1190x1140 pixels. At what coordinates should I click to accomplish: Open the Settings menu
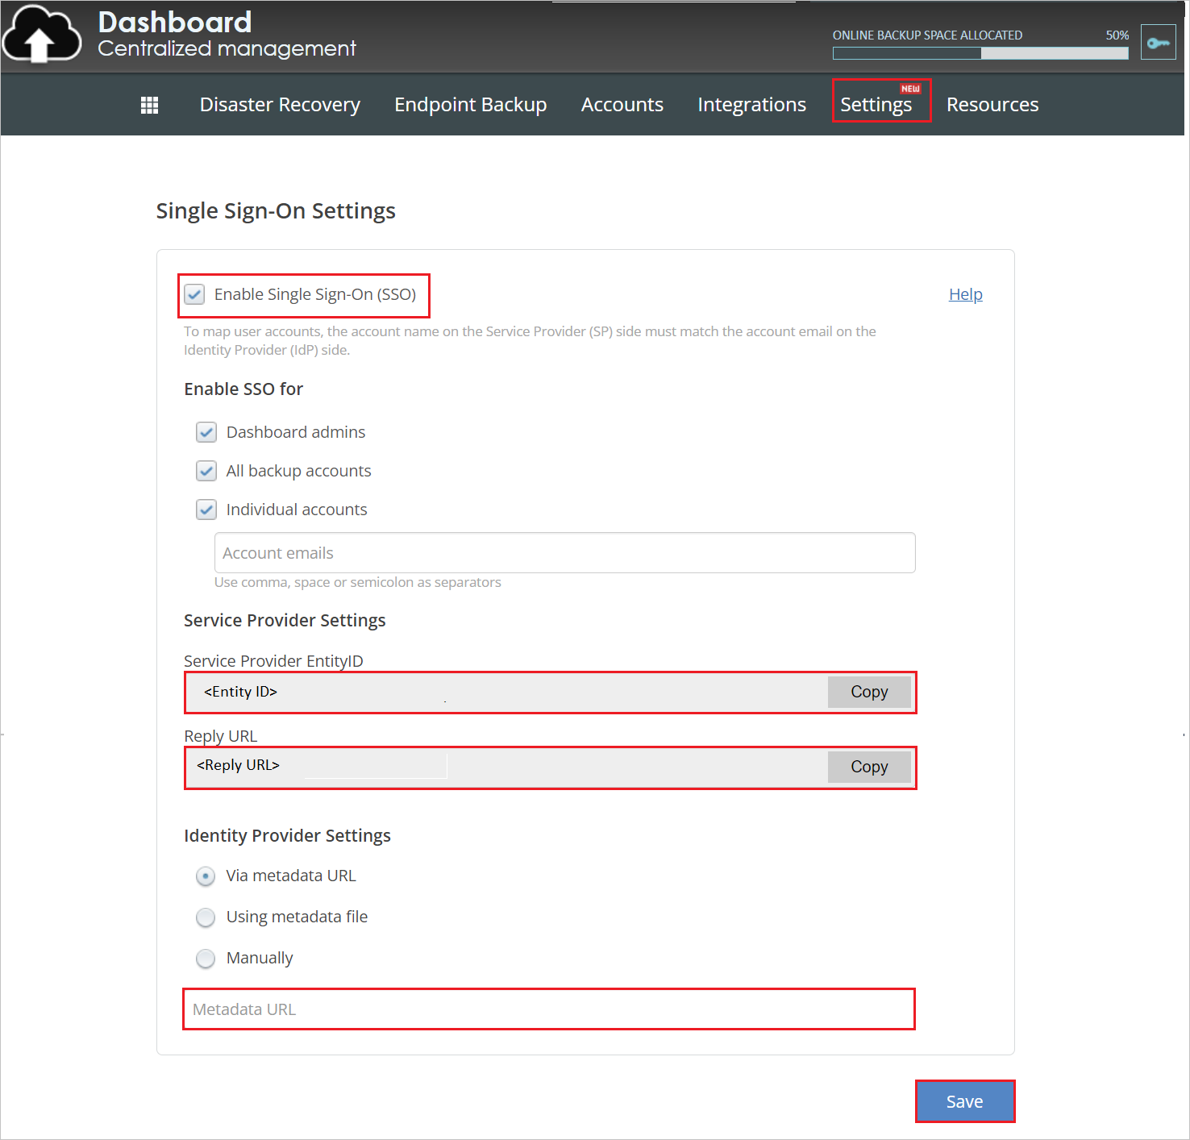tap(876, 105)
